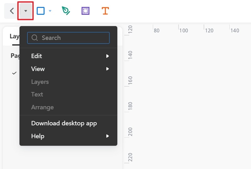The image size is (251, 169).
Task: Expand the Edit submenu arrow
Action: (108, 56)
